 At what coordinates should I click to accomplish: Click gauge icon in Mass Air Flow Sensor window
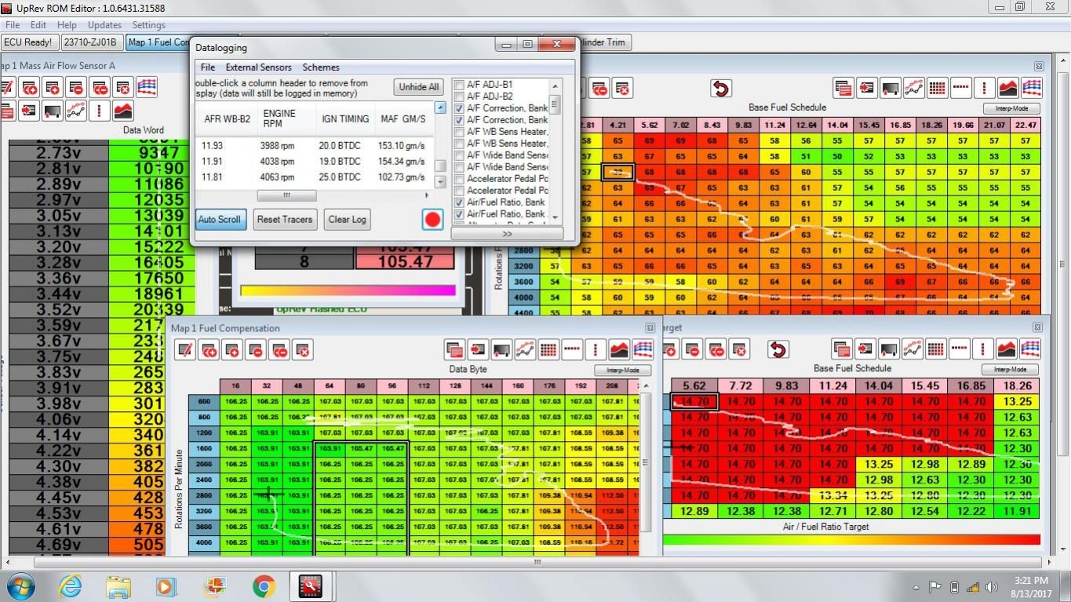[53, 111]
